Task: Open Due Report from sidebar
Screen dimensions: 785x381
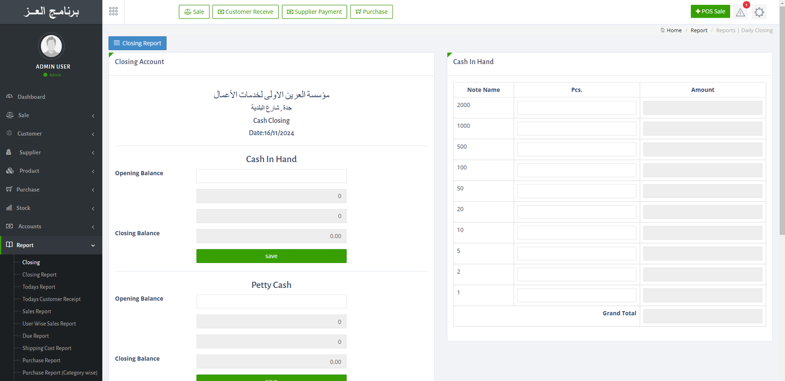Action: [36, 336]
